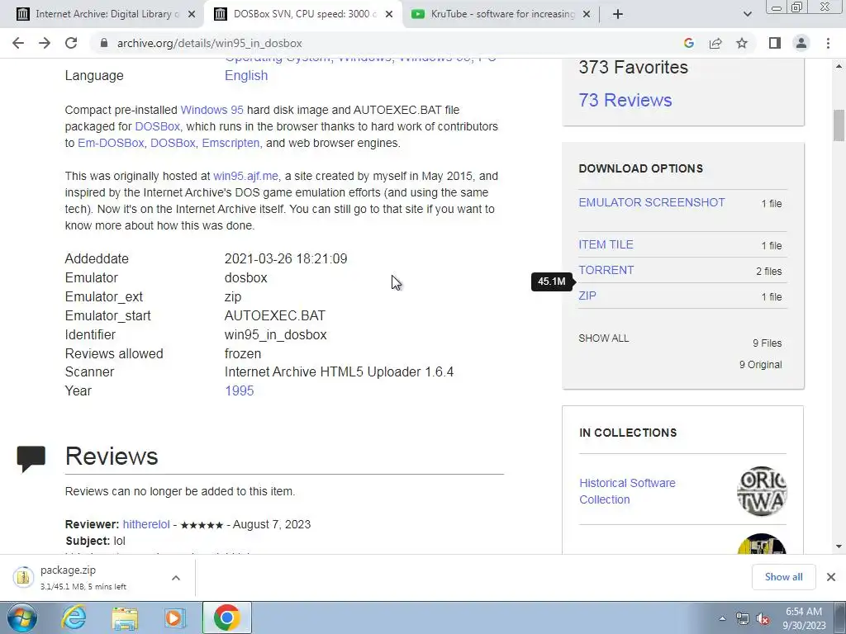Open the browser side panel

775,43
